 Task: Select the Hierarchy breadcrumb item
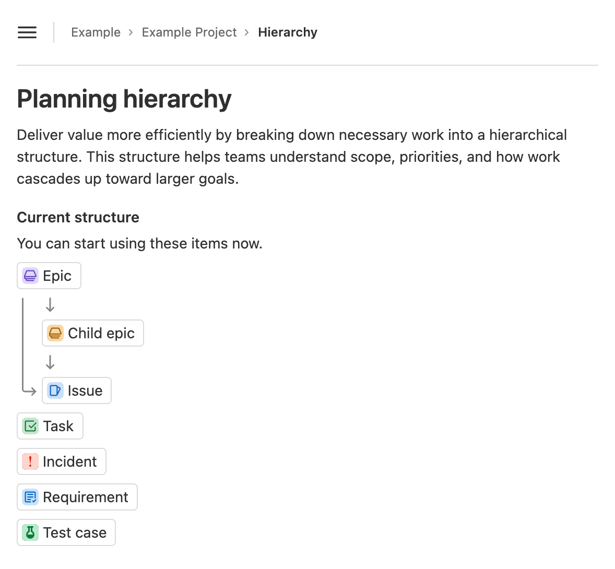[x=288, y=32]
